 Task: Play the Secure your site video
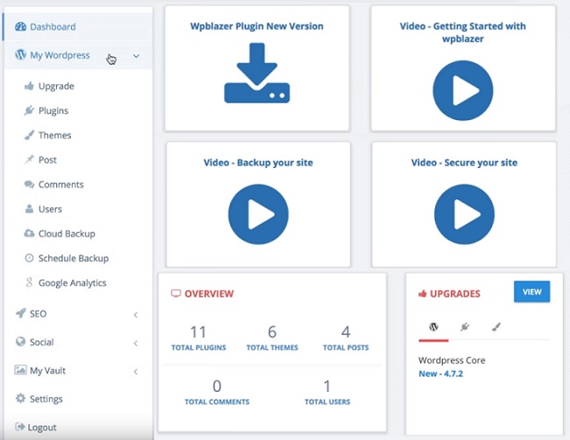[464, 214]
